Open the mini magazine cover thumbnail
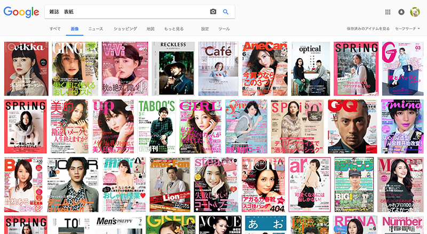Viewport: 427px width, 234px height. 124,184
